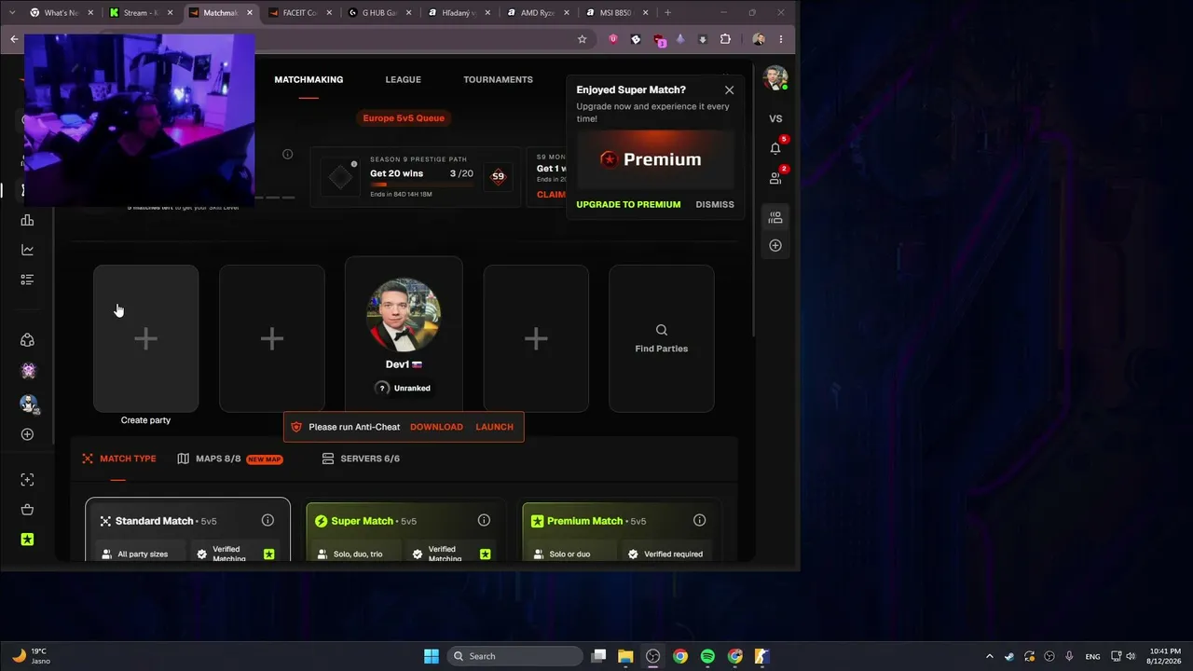Click the Dev1 player avatar
This screenshot has height=671, width=1193.
(x=404, y=314)
